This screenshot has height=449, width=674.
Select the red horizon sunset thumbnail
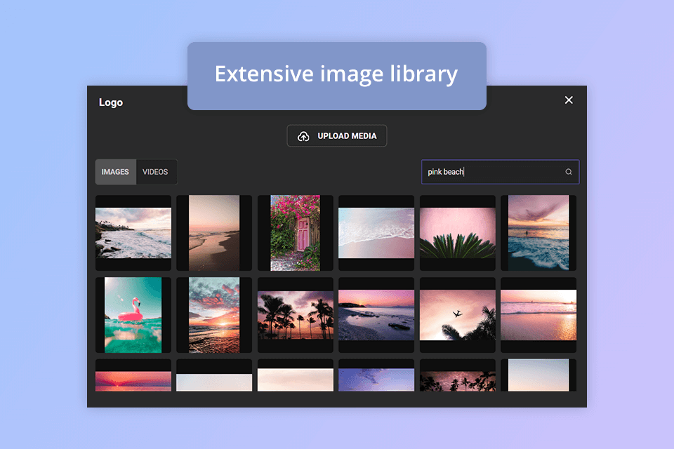click(x=133, y=375)
